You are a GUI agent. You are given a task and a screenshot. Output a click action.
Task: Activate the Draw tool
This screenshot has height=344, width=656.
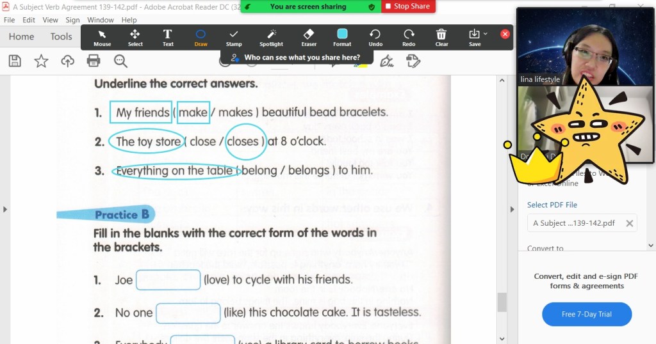(x=201, y=37)
